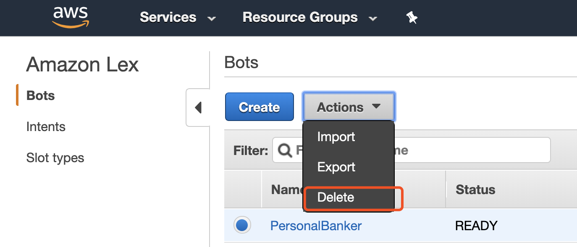This screenshot has width=577, height=247.
Task: Go to the AWS home logo
Action: (71, 18)
